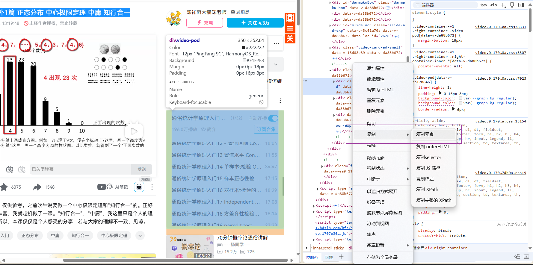Click dock drawer undock icon

click(x=517, y=257)
